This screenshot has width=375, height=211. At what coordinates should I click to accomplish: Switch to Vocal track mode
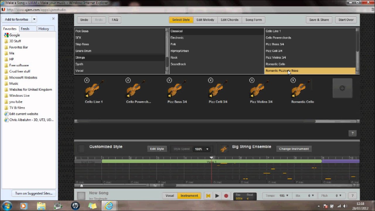[x=170, y=196]
